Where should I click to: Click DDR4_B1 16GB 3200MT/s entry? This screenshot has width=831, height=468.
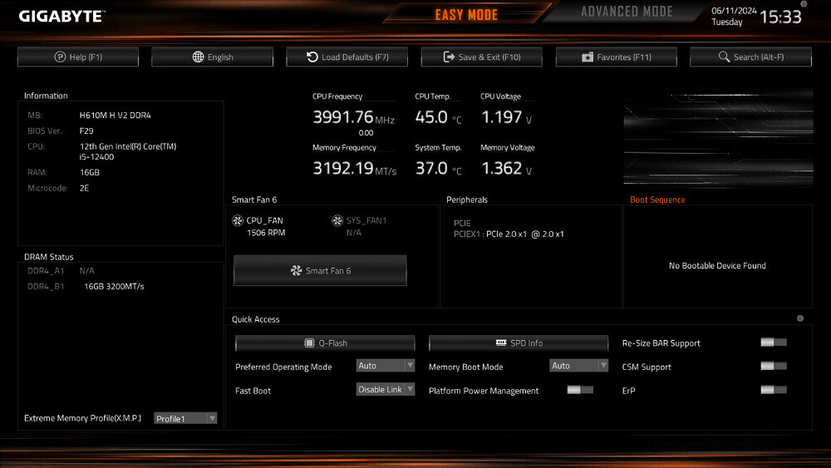(x=86, y=286)
